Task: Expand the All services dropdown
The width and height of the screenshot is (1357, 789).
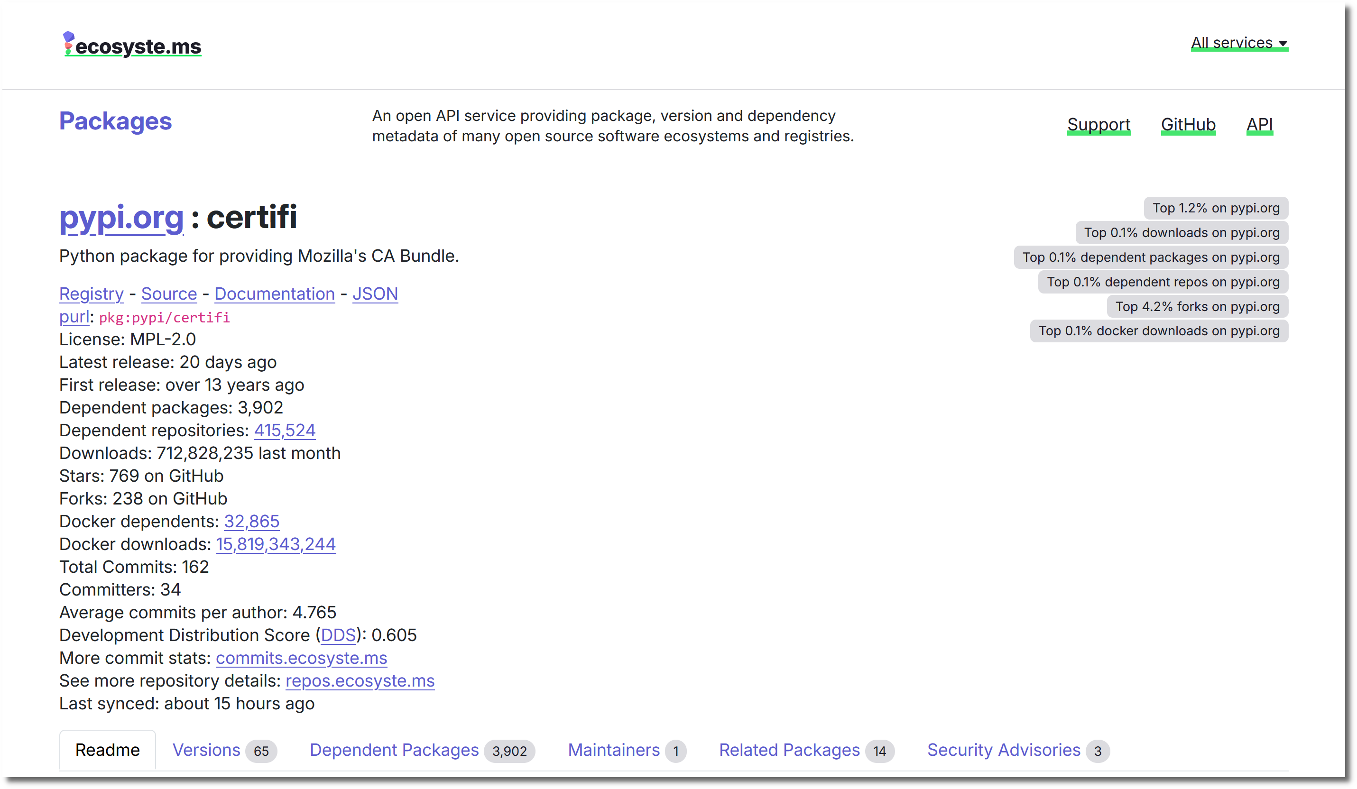Action: click(x=1238, y=43)
